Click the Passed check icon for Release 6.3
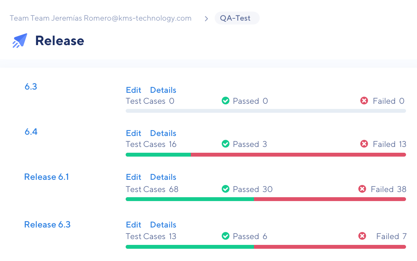This screenshot has height=261, width=417. point(226,236)
